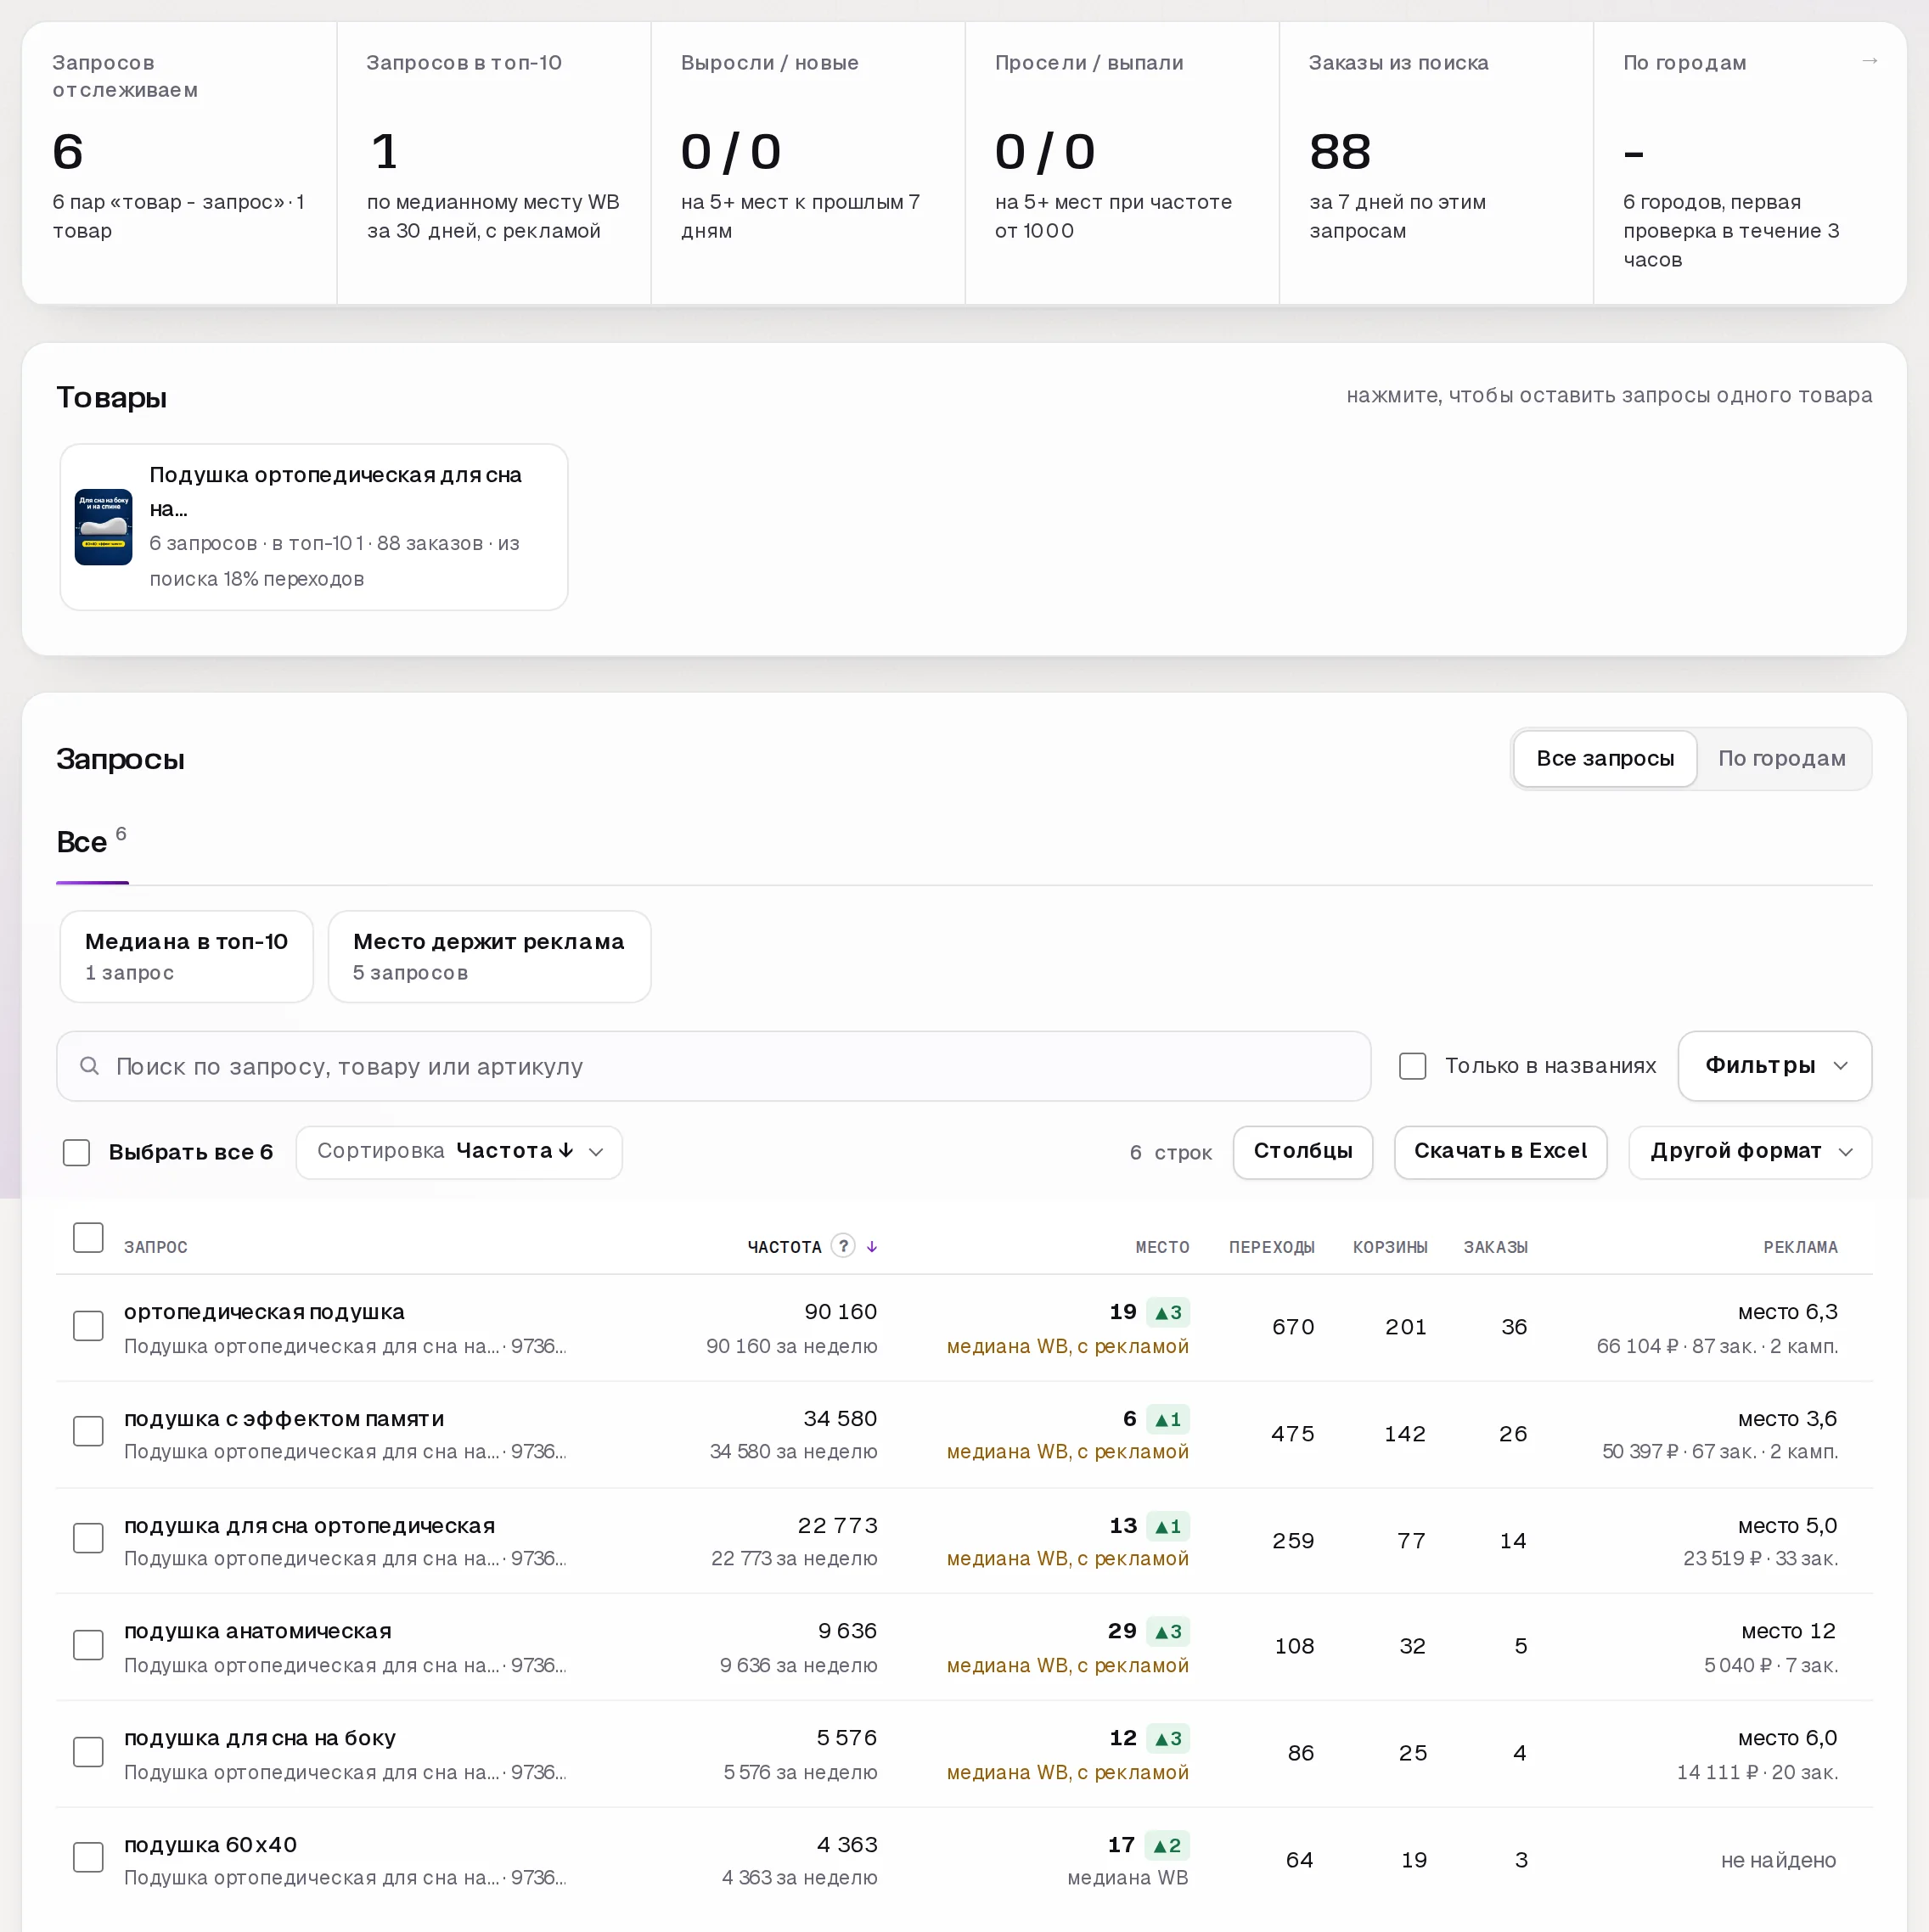1929x1932 pixels.
Task: Click Скачать в Excel button
Action: tap(1500, 1152)
